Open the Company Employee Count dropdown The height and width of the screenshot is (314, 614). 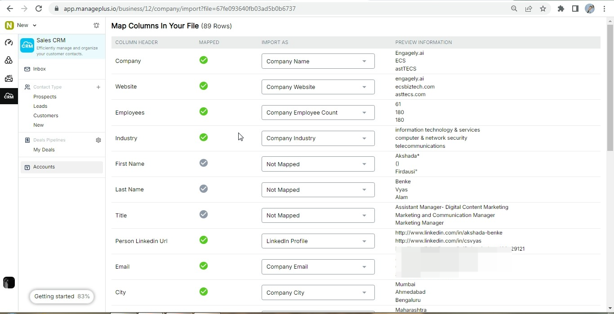(x=318, y=112)
